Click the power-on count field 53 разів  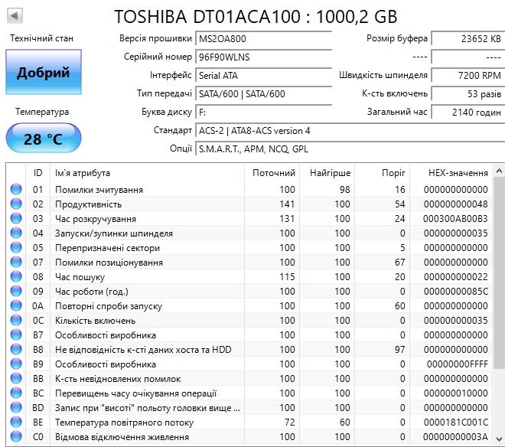[468, 94]
